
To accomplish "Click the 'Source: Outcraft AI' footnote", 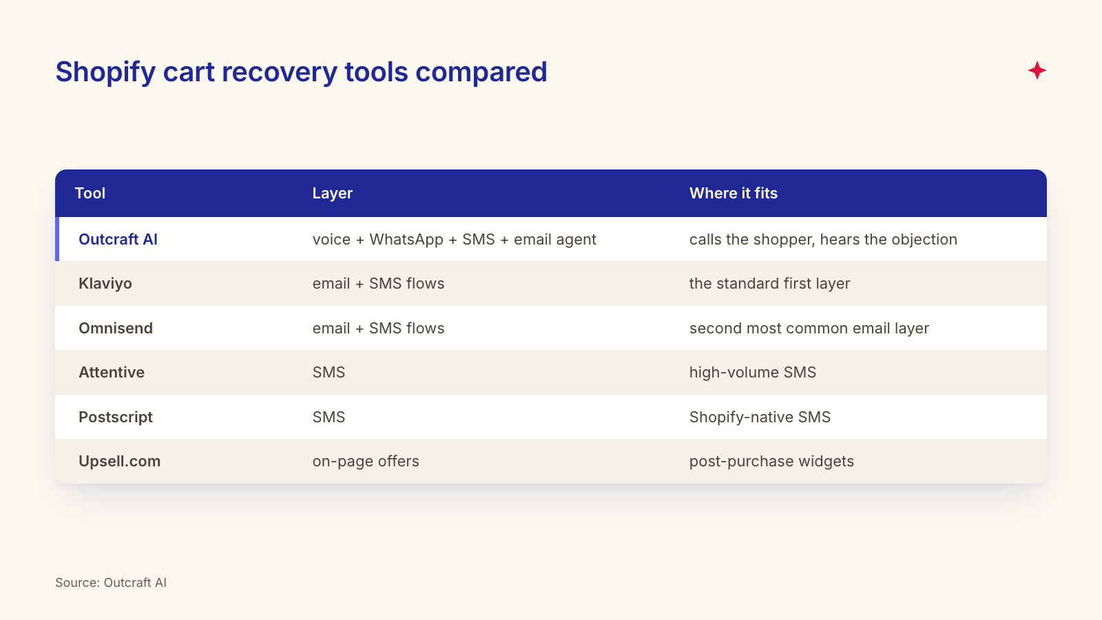I will [x=111, y=583].
